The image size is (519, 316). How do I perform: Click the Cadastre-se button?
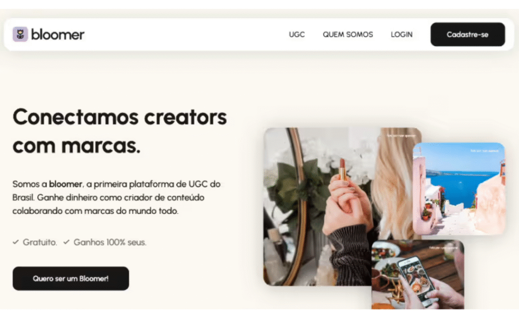468,34
